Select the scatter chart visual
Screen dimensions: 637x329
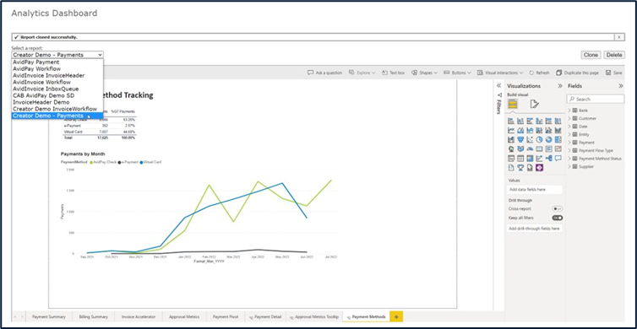coord(530,139)
